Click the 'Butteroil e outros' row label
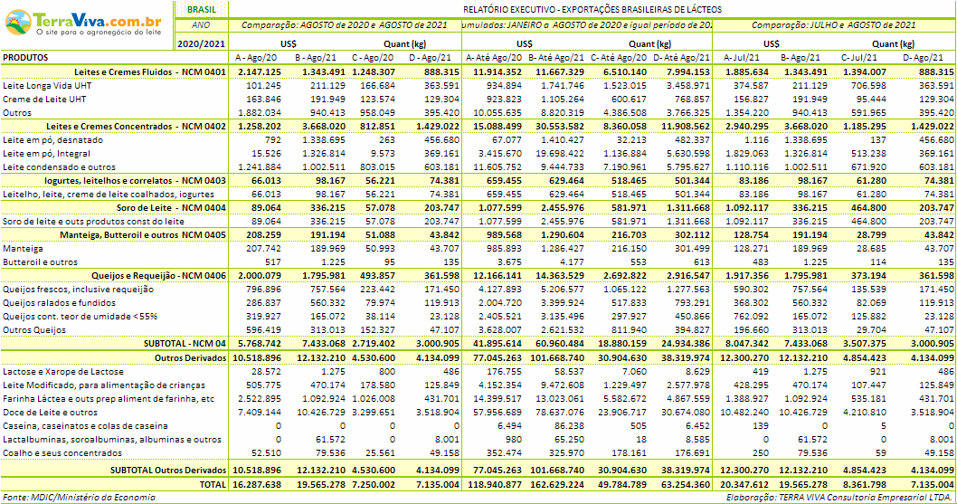The image size is (957, 504). tap(41, 262)
